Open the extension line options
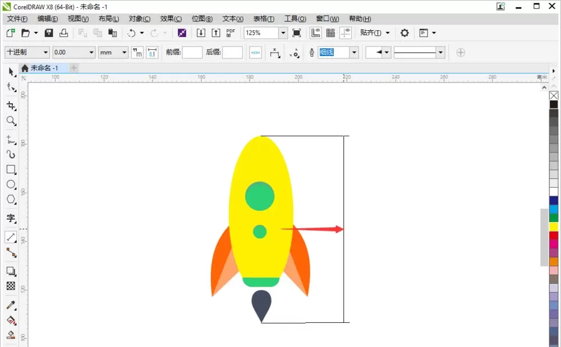Image resolution: width=561 pixels, height=347 pixels. (295, 53)
